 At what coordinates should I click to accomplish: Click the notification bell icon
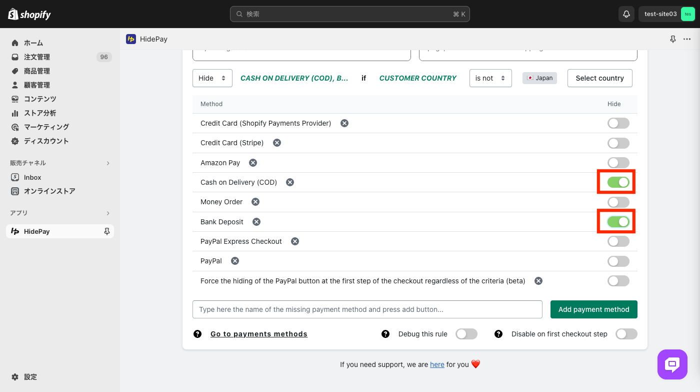tap(626, 14)
